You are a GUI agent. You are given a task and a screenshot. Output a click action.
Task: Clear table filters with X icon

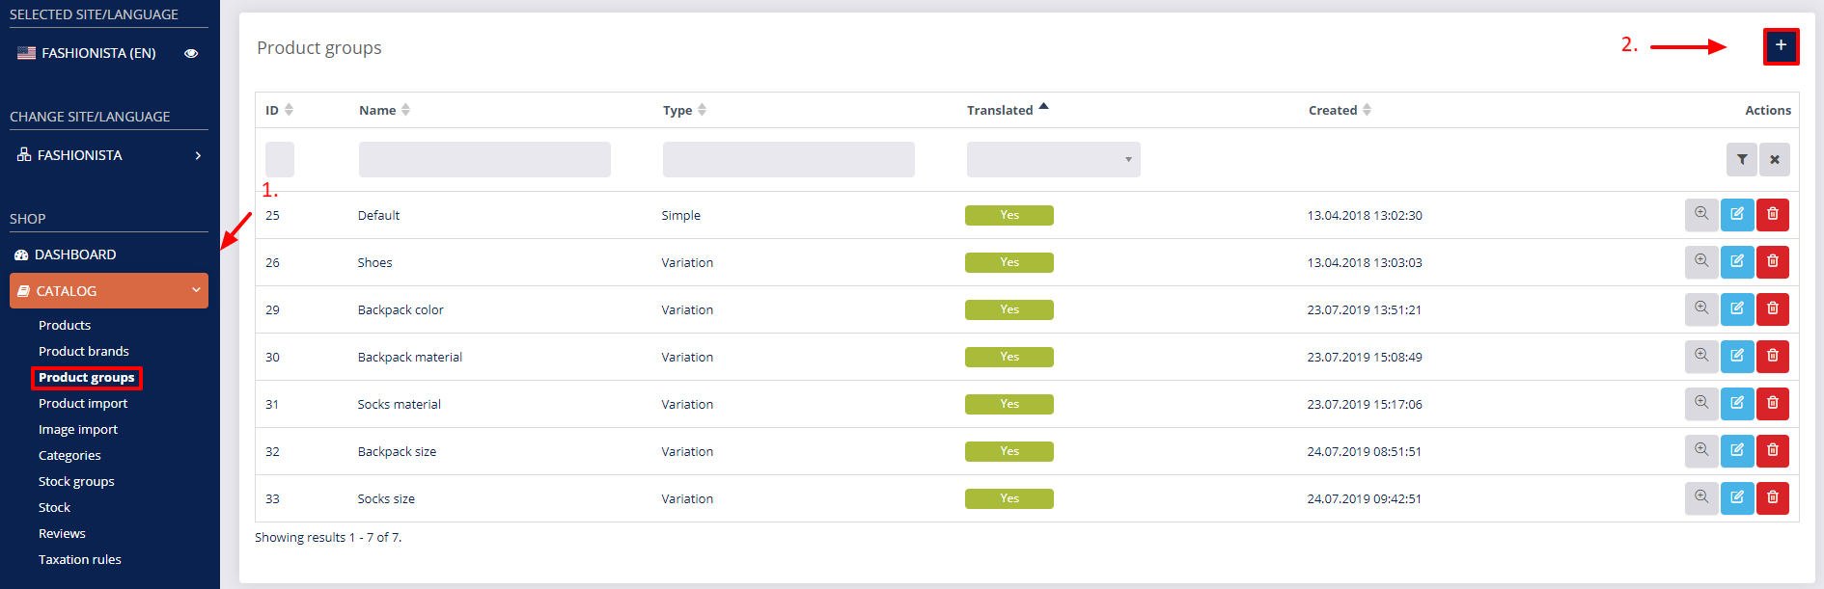coord(1775,159)
